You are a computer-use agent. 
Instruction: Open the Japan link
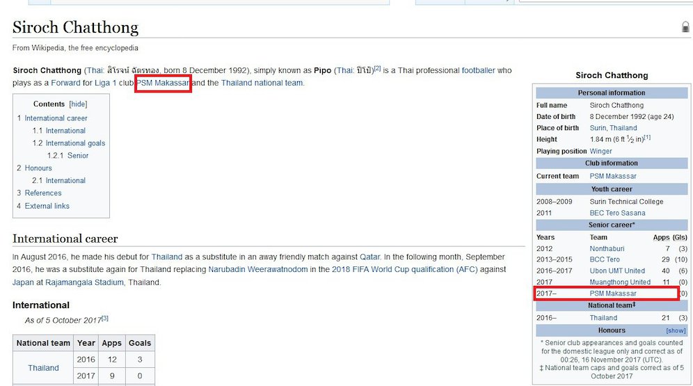[23, 282]
